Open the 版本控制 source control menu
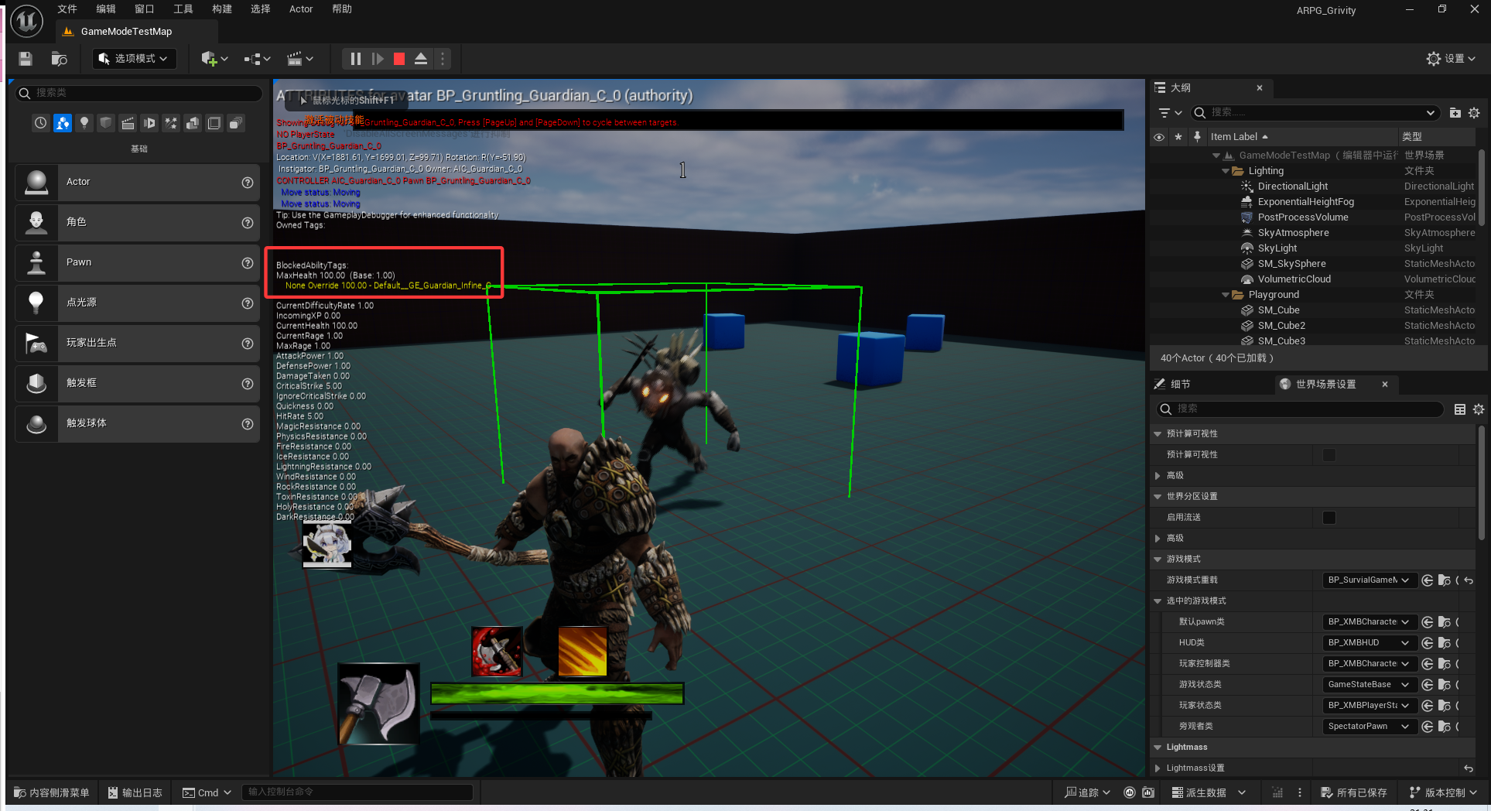The height and width of the screenshot is (811, 1491). pyautogui.click(x=1443, y=793)
